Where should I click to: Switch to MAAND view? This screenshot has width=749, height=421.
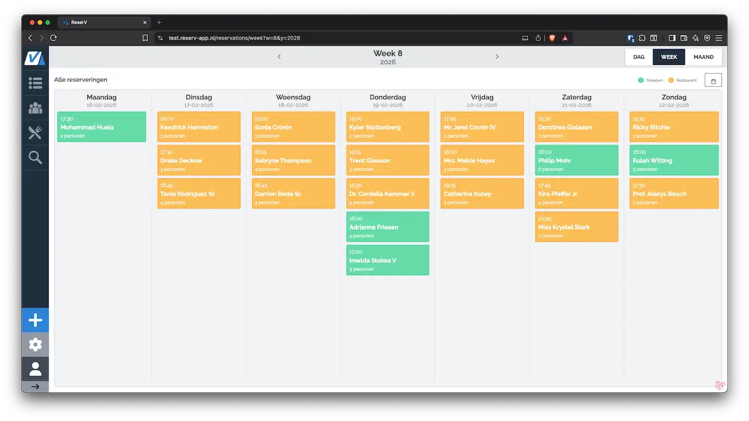coord(703,57)
